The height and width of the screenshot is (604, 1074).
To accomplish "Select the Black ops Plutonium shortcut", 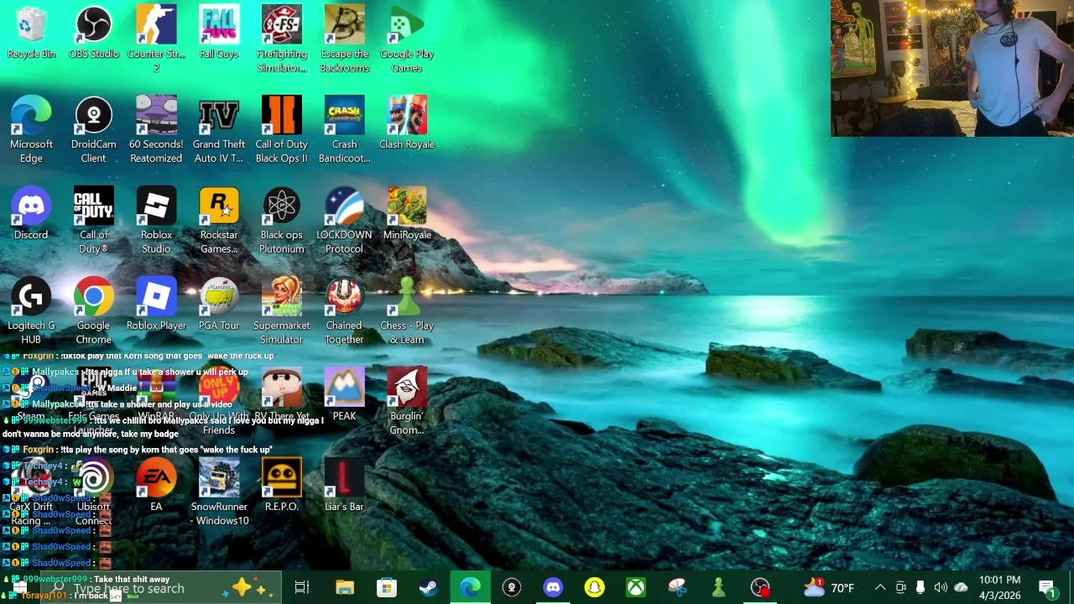I will 281,221.
